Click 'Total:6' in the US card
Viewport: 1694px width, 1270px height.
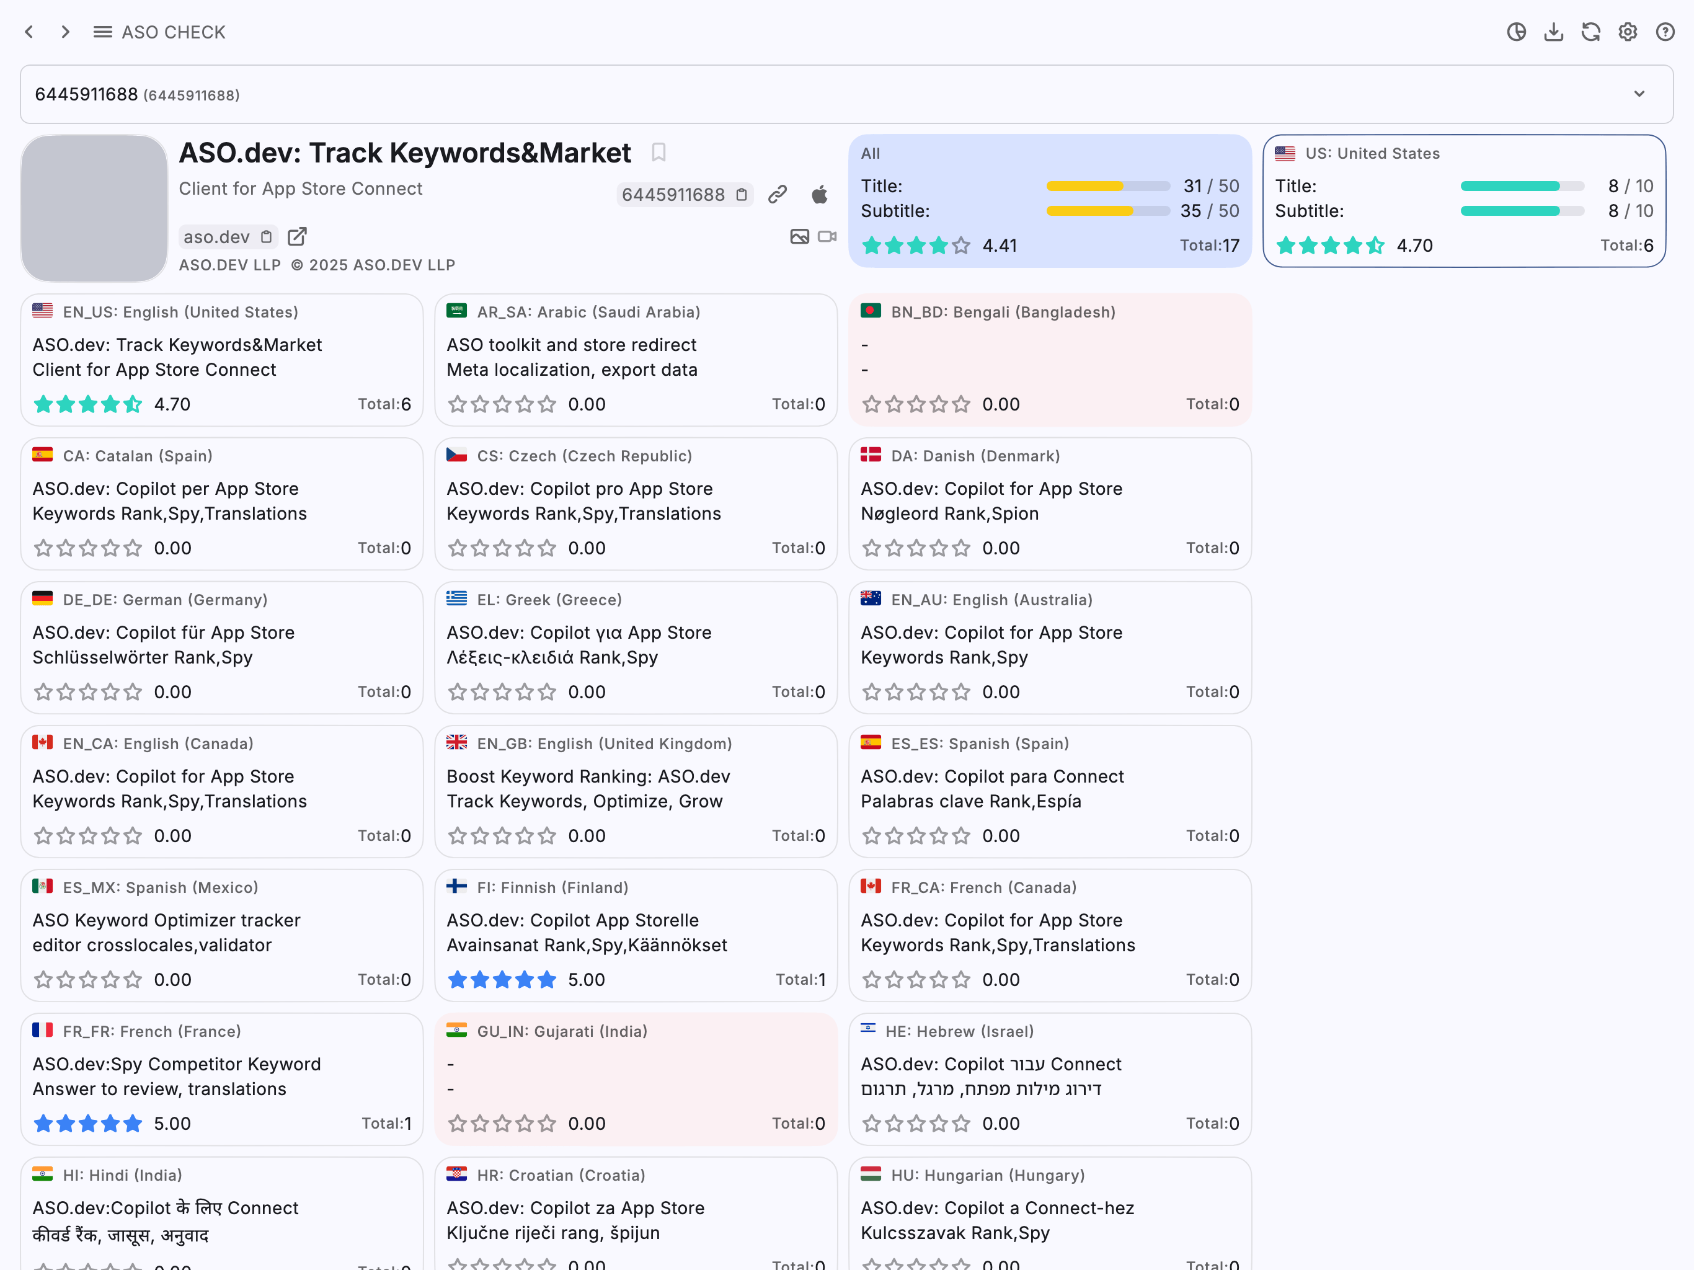click(1626, 245)
